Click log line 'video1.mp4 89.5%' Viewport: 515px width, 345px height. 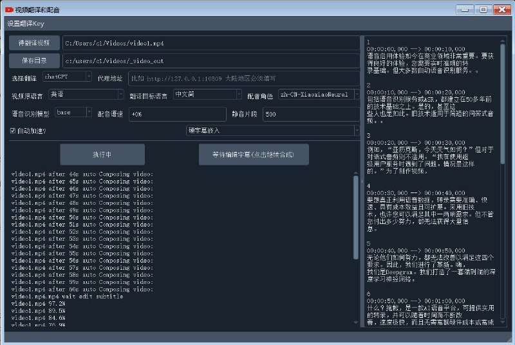click(x=38, y=311)
